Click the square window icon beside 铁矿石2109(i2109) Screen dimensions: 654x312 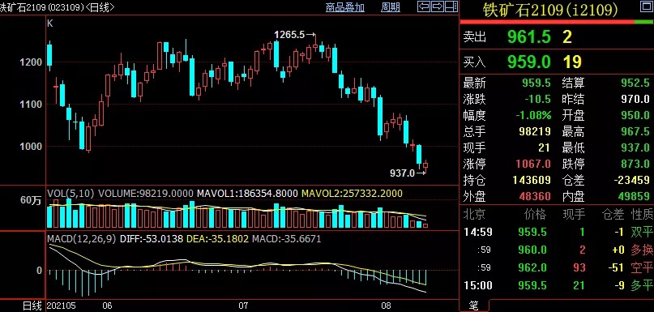(647, 6)
